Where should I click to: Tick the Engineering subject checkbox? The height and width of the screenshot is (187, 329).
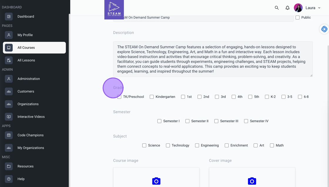[197, 145]
